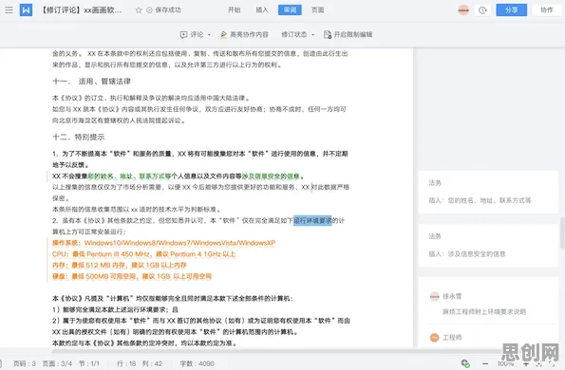Viewport: 565px width, 370px height.
Task: Click heading 十一、适用、管辖法律
Action: (91, 82)
